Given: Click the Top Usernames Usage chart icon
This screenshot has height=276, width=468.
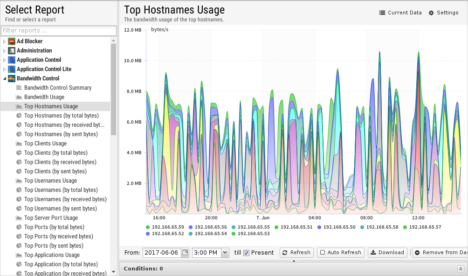Looking at the screenshot, I should (x=19, y=181).
